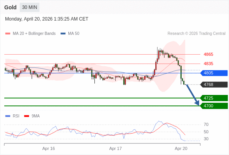The height and width of the screenshot is (155, 229).
Task: Click the RSI 50 axis value
Action: pos(206,132)
